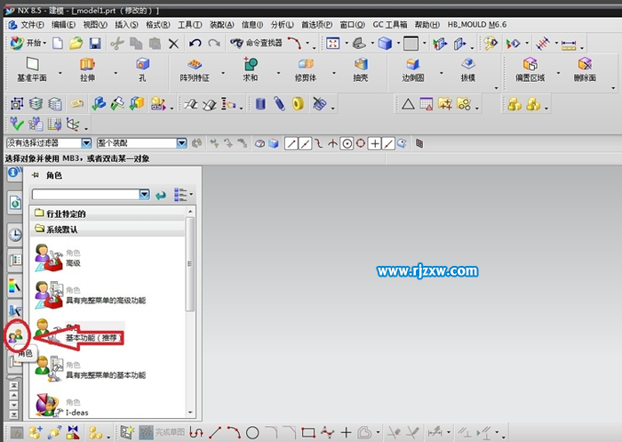Click the Edge Blend (边倒圆) icon

[413, 64]
